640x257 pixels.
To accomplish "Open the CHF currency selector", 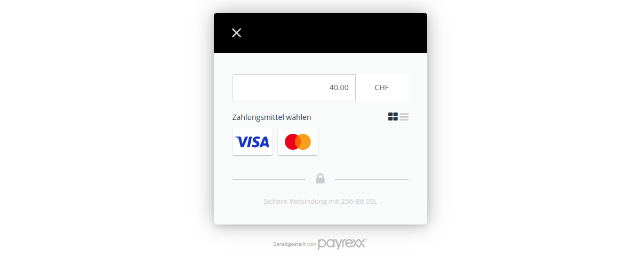I will [382, 87].
